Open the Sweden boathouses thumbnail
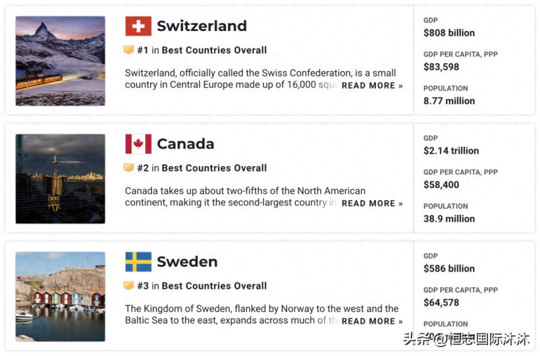 [x=60, y=297]
